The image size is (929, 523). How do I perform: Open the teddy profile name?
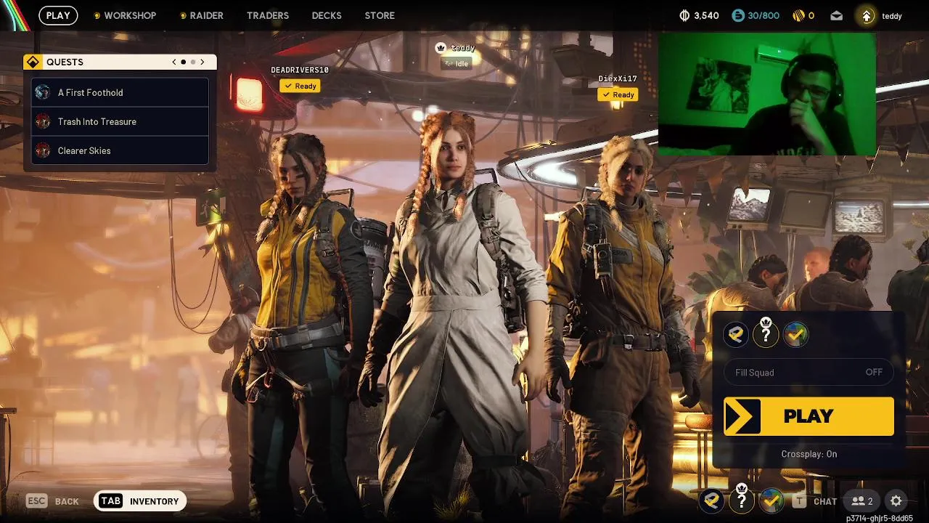(x=892, y=16)
